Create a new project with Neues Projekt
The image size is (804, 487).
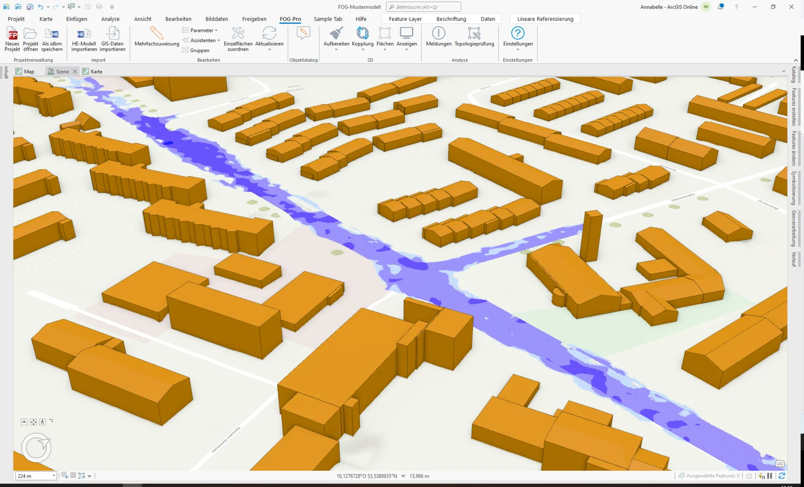click(12, 39)
